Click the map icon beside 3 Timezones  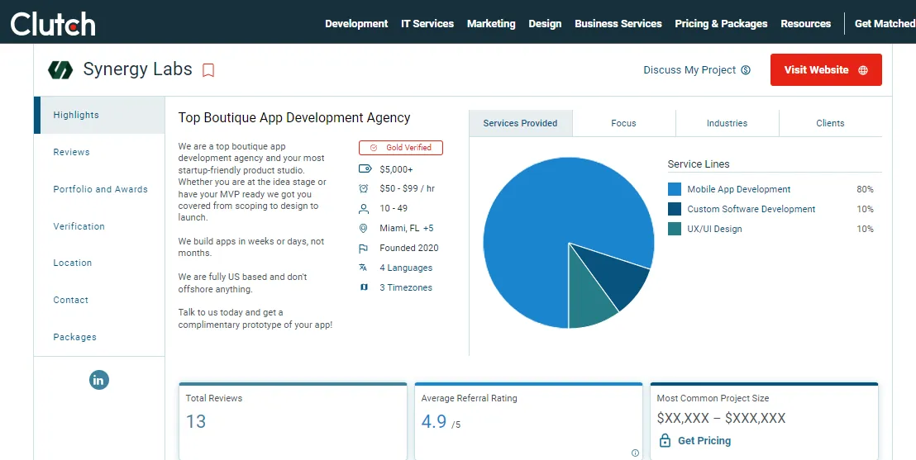(x=364, y=287)
